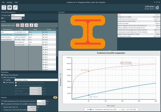Click the yellow checkmark calculate button
The height and width of the screenshot is (112, 161).
click(55, 97)
